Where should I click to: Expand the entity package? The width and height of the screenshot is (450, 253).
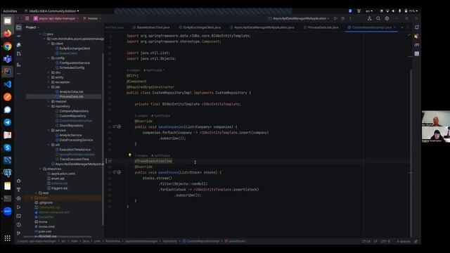pyautogui.click(x=49, y=77)
